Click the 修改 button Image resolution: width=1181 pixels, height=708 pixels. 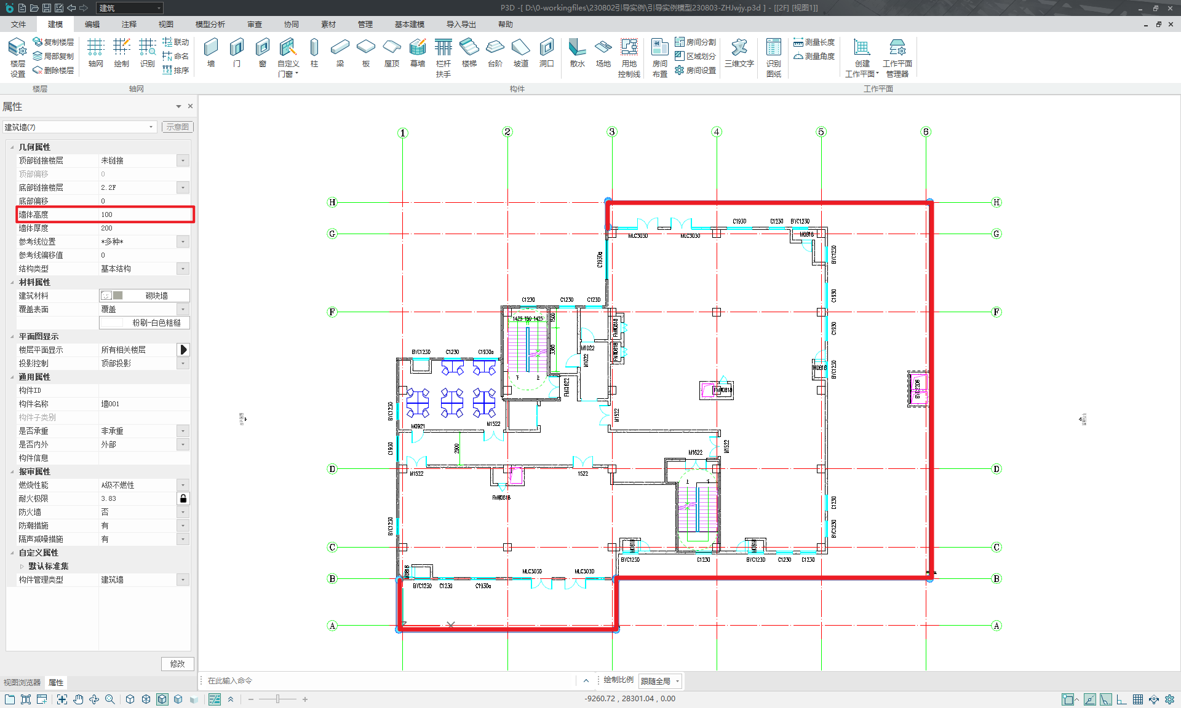pos(177,664)
